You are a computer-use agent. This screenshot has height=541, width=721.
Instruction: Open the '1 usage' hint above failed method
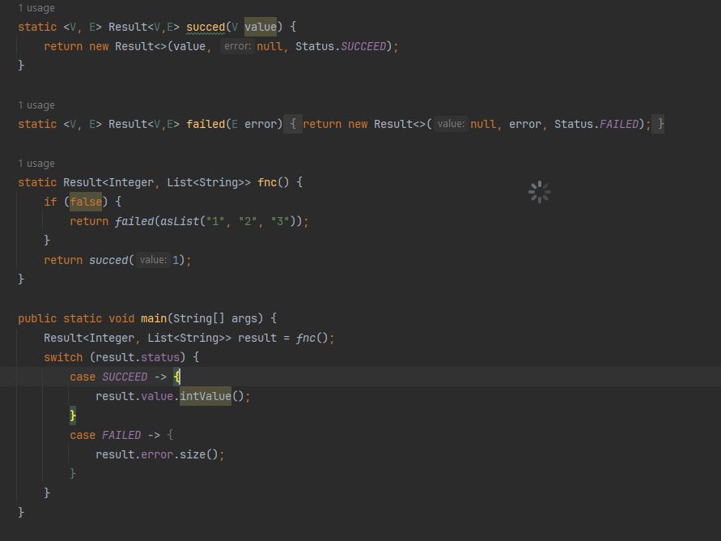click(x=36, y=105)
